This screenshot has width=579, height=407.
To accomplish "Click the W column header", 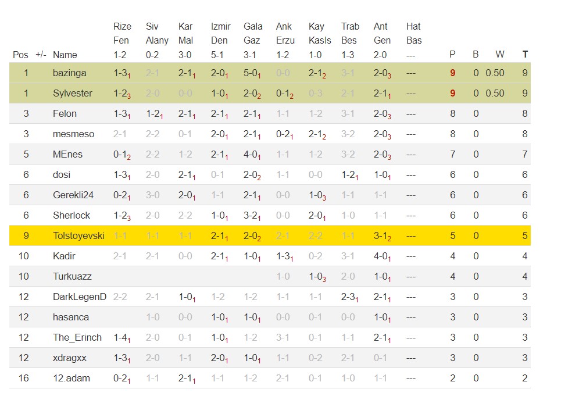I will pos(499,55).
